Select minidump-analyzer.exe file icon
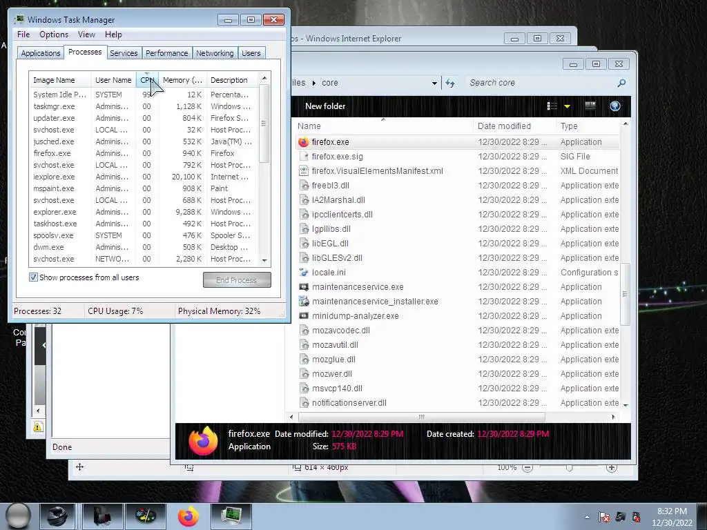The image size is (707, 530). point(304,315)
